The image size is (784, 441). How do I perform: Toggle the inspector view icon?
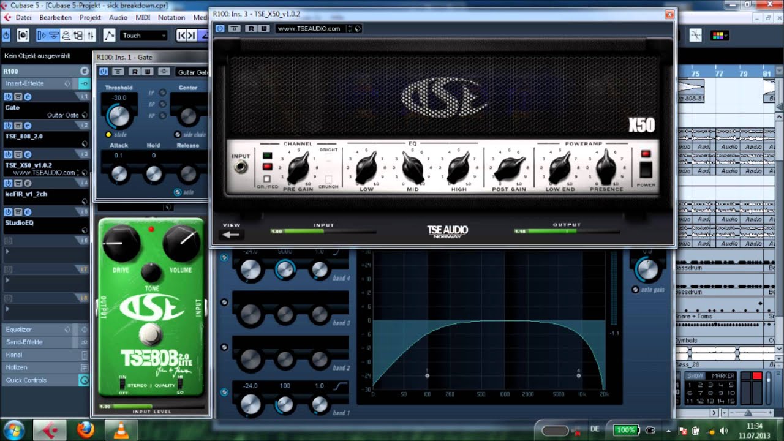[x=42, y=36]
